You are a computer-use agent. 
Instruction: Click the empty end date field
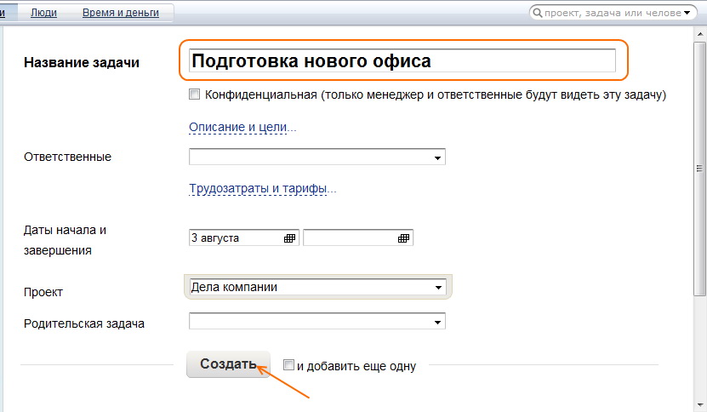click(349, 238)
